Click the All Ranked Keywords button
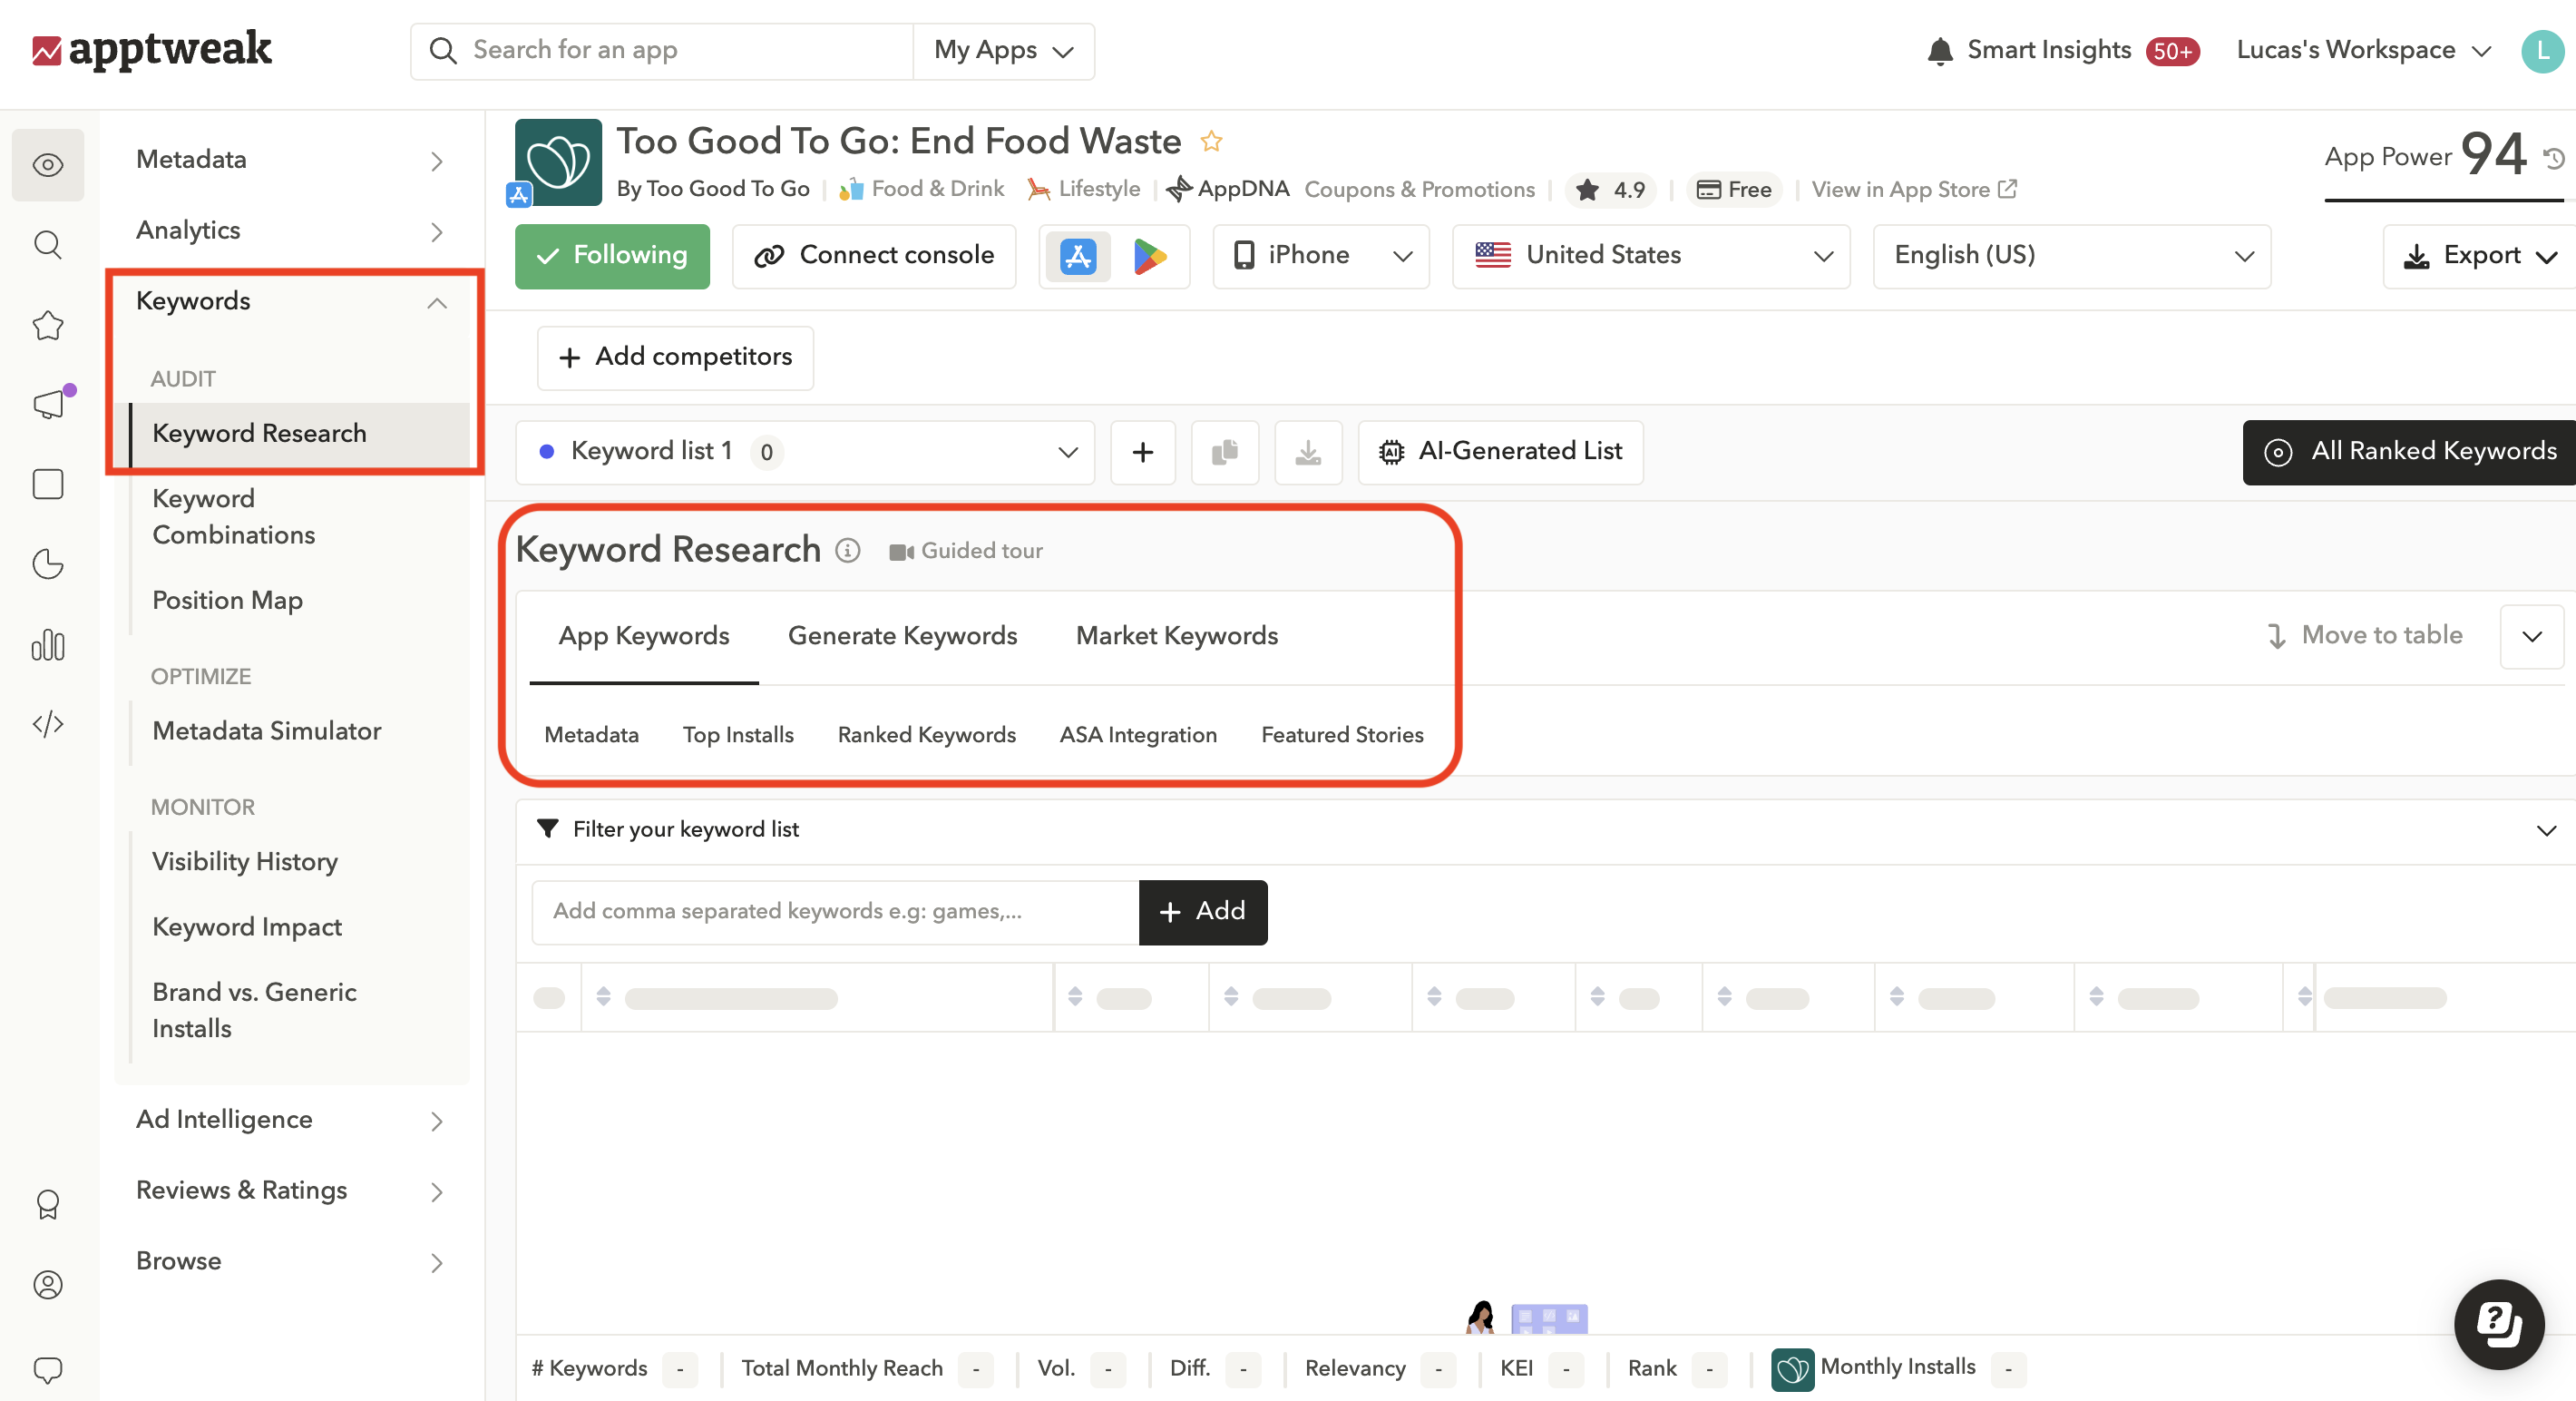Screen dimensions: 2576x1401 [2410, 452]
